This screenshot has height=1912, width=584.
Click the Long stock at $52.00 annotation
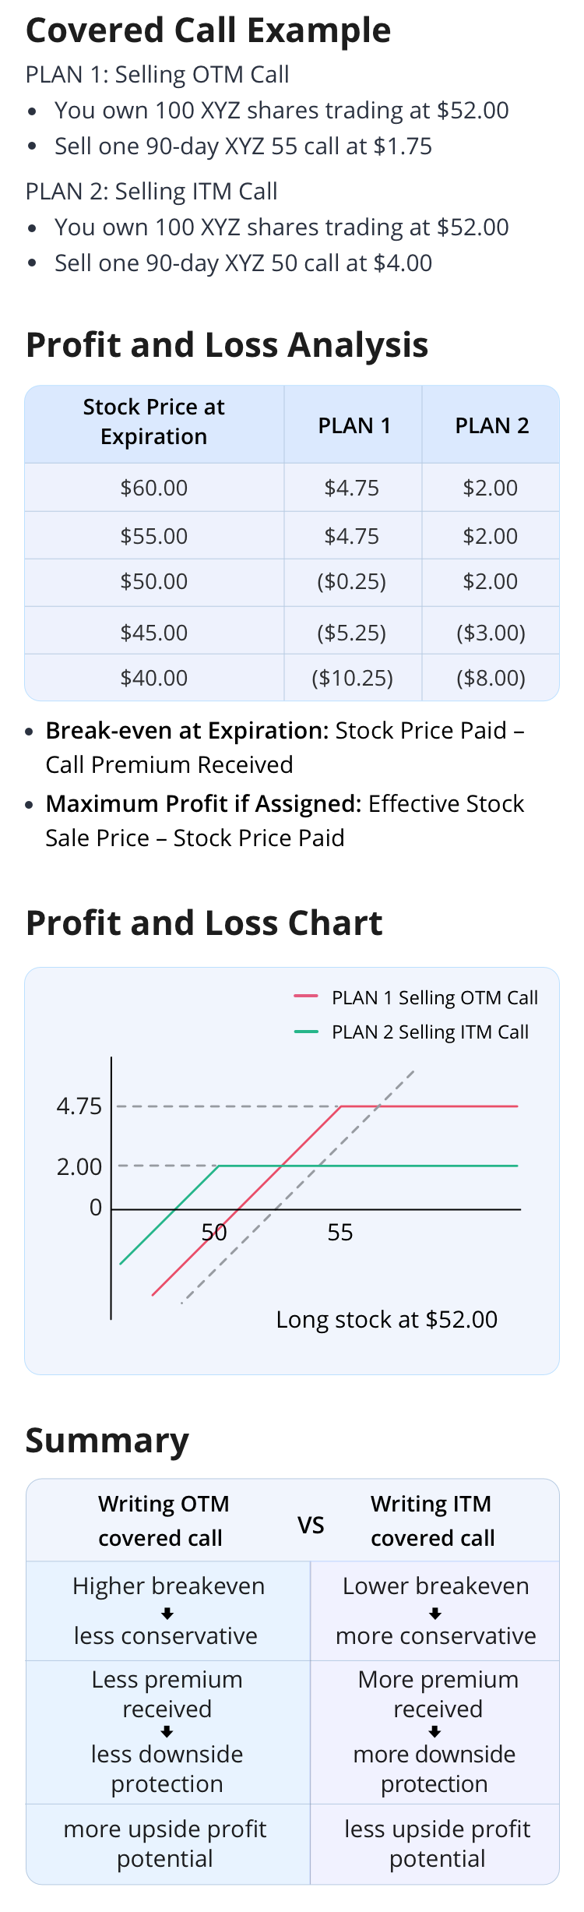click(x=386, y=1320)
